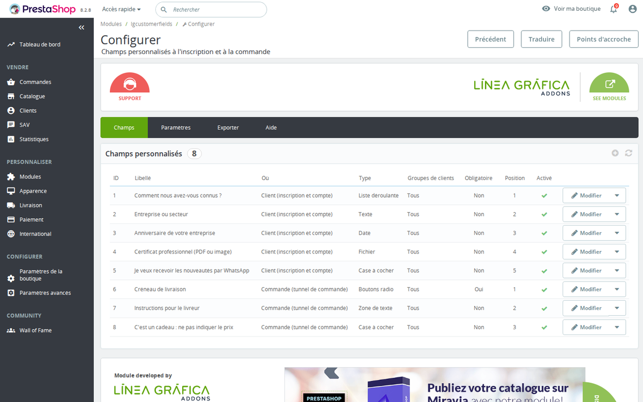Screen dimensions: 643x402
Task: Refresh the custom fields list
Action: (629, 153)
